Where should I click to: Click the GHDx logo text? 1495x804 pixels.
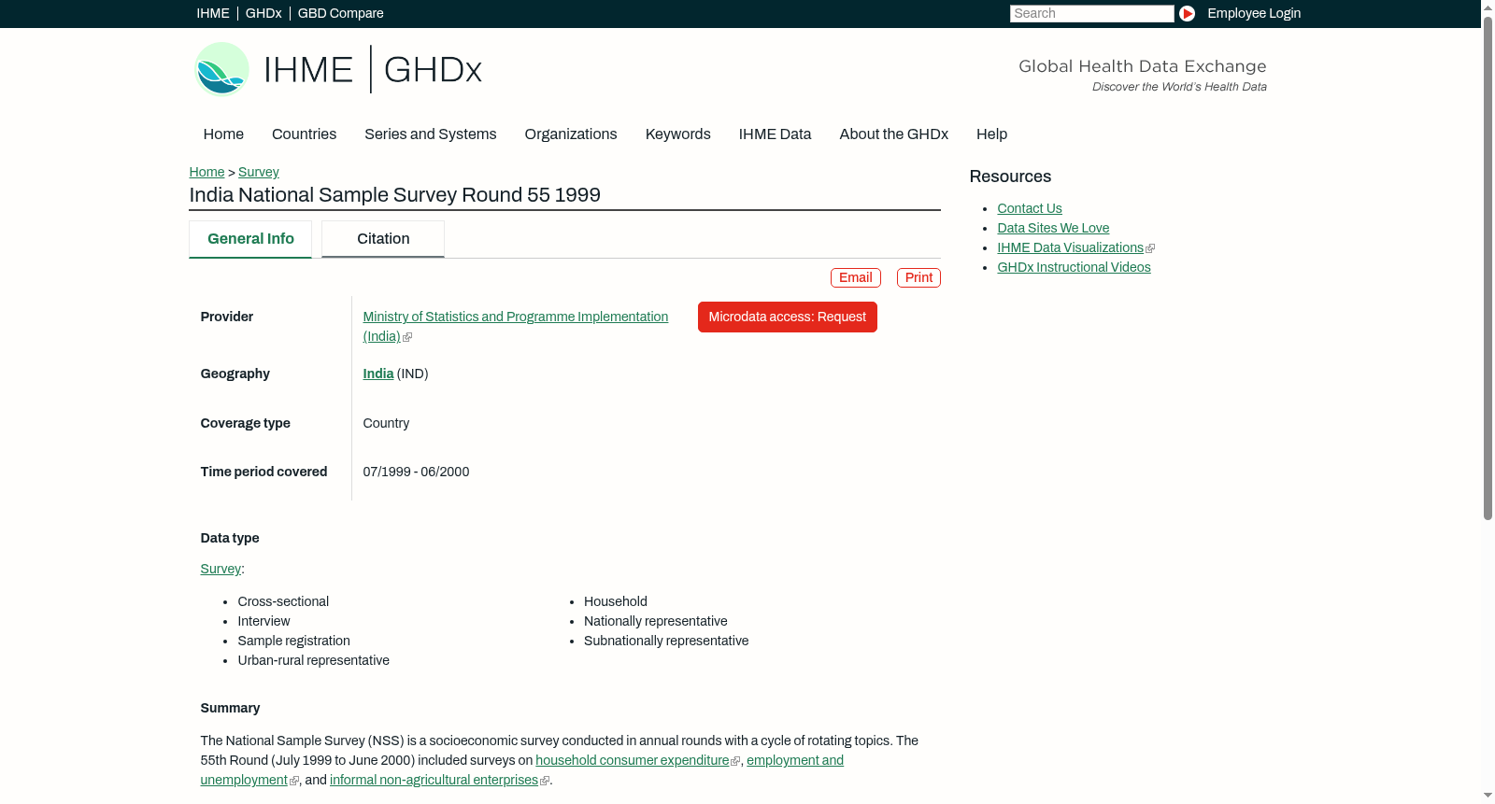[x=433, y=70]
